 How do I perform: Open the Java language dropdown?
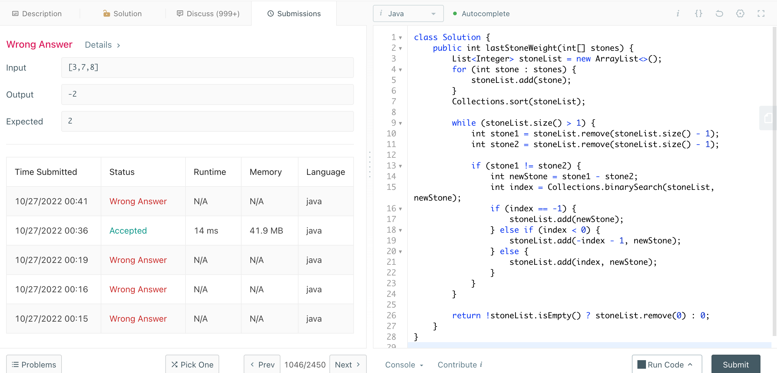[x=408, y=13]
